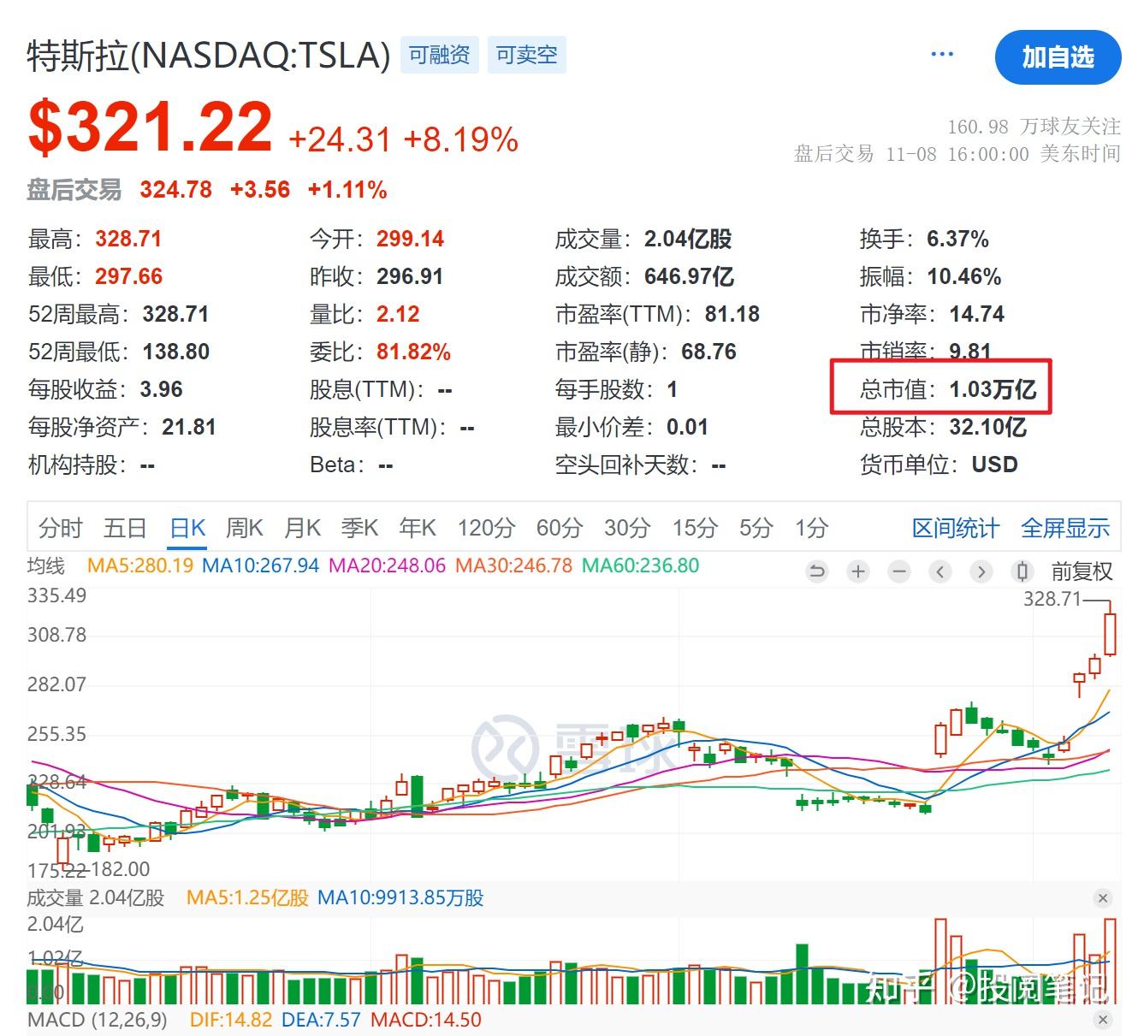Viewport: 1138px width, 1036px height.
Task: Zoom out using the minus icon on chart toolbar
Action: click(898, 571)
